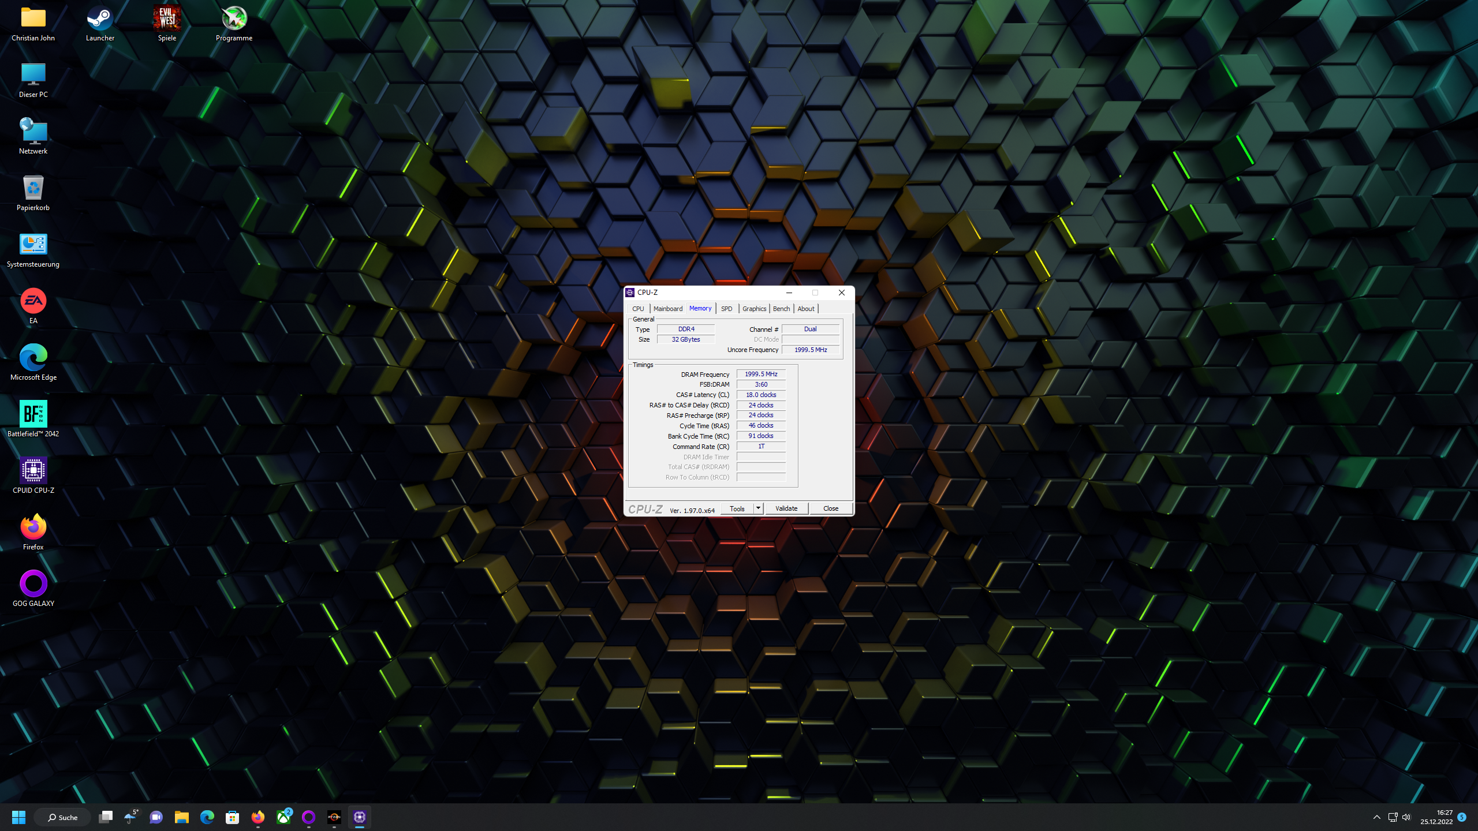Show hidden icons in the system tray
The height and width of the screenshot is (831, 1478).
[x=1376, y=817]
